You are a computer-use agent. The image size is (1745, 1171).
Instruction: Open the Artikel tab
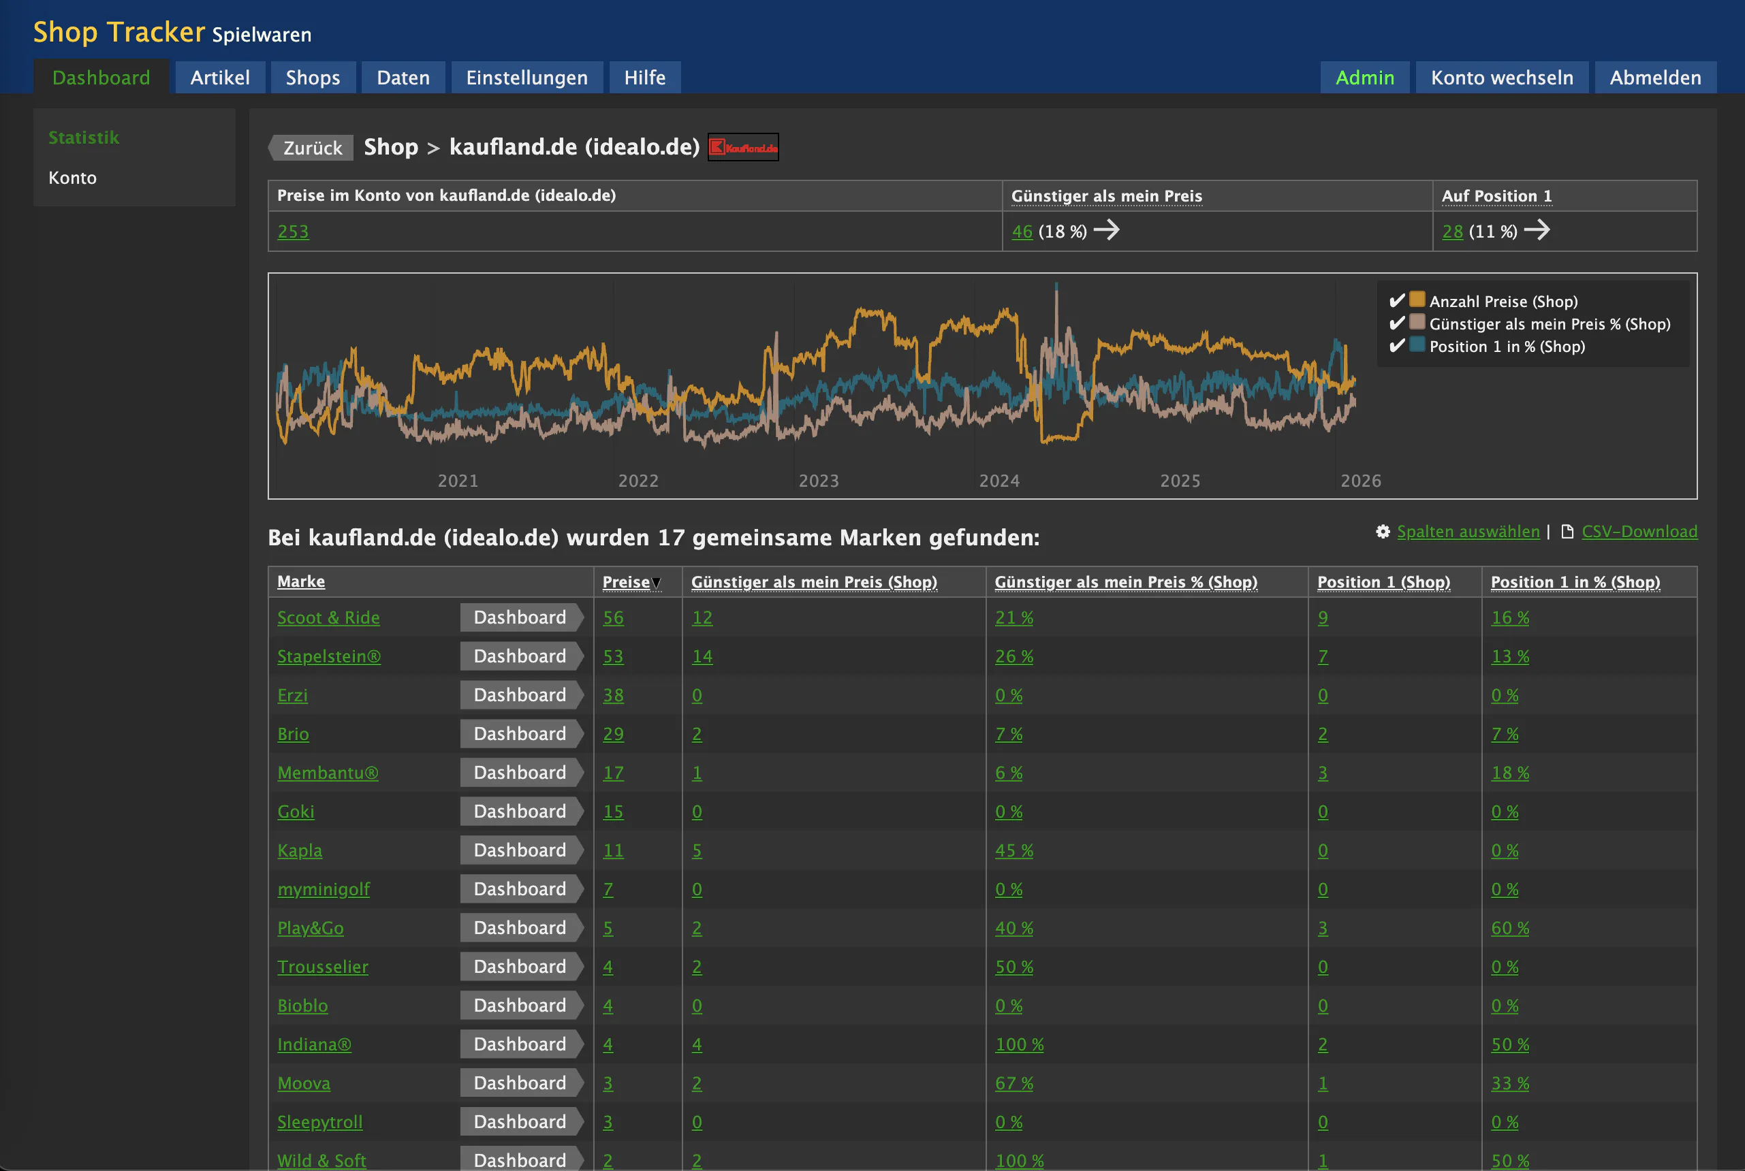[x=221, y=78]
